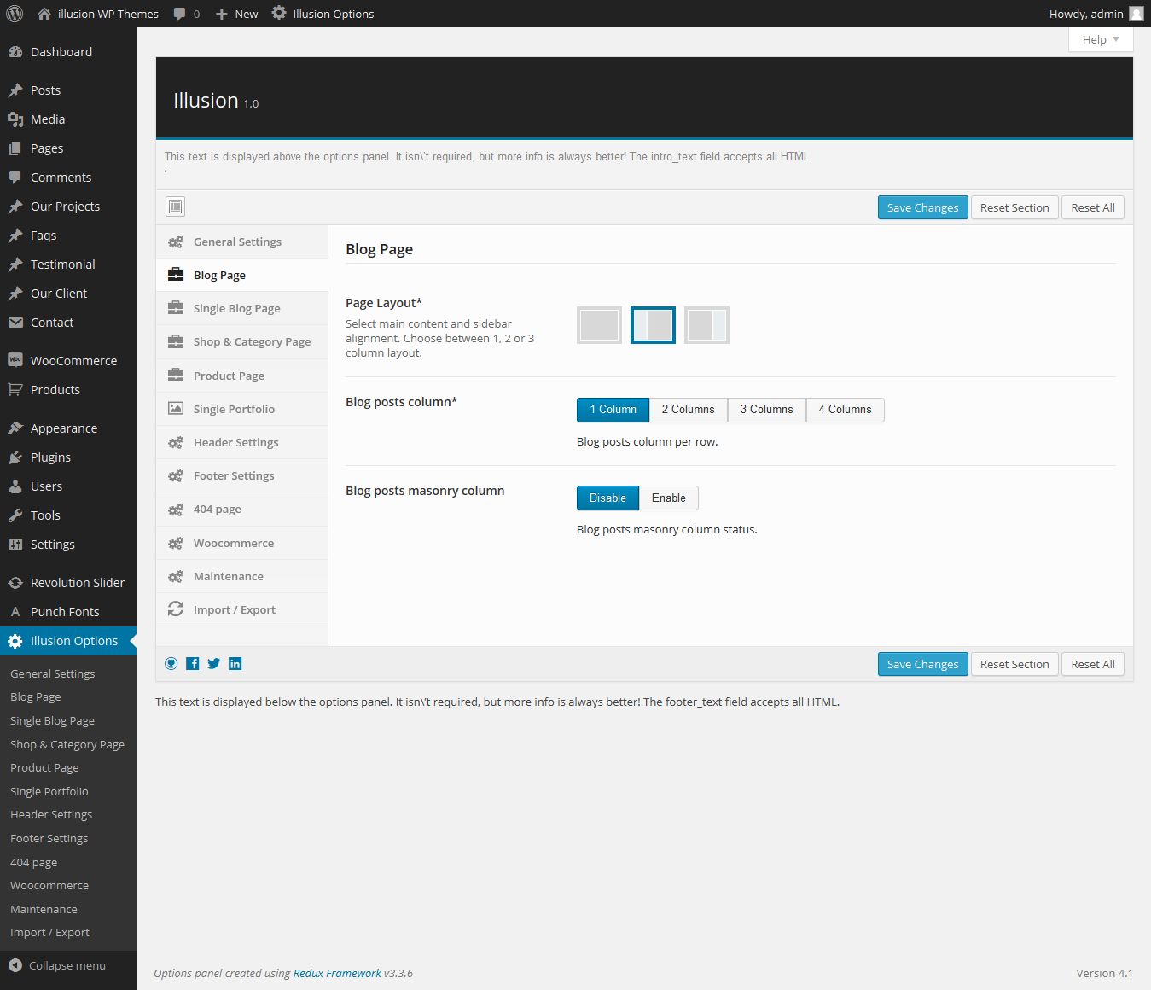Open Testimonial in the sidebar menu

coord(68,265)
